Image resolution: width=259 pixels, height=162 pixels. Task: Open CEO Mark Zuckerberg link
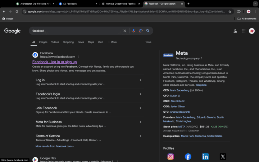[x=180, y=90]
